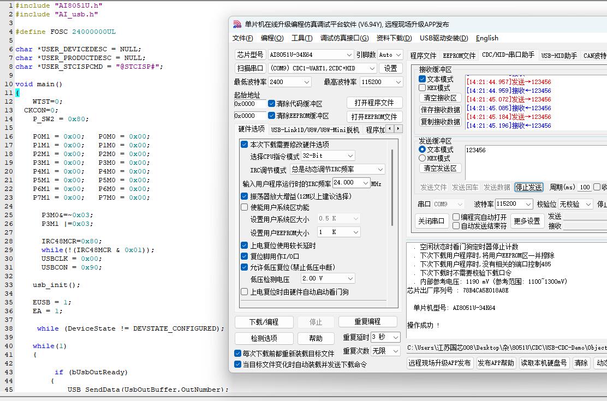
Task: Enable 上电复位时由硬件自动启动看门狗 checkbox
Action: click(x=244, y=292)
